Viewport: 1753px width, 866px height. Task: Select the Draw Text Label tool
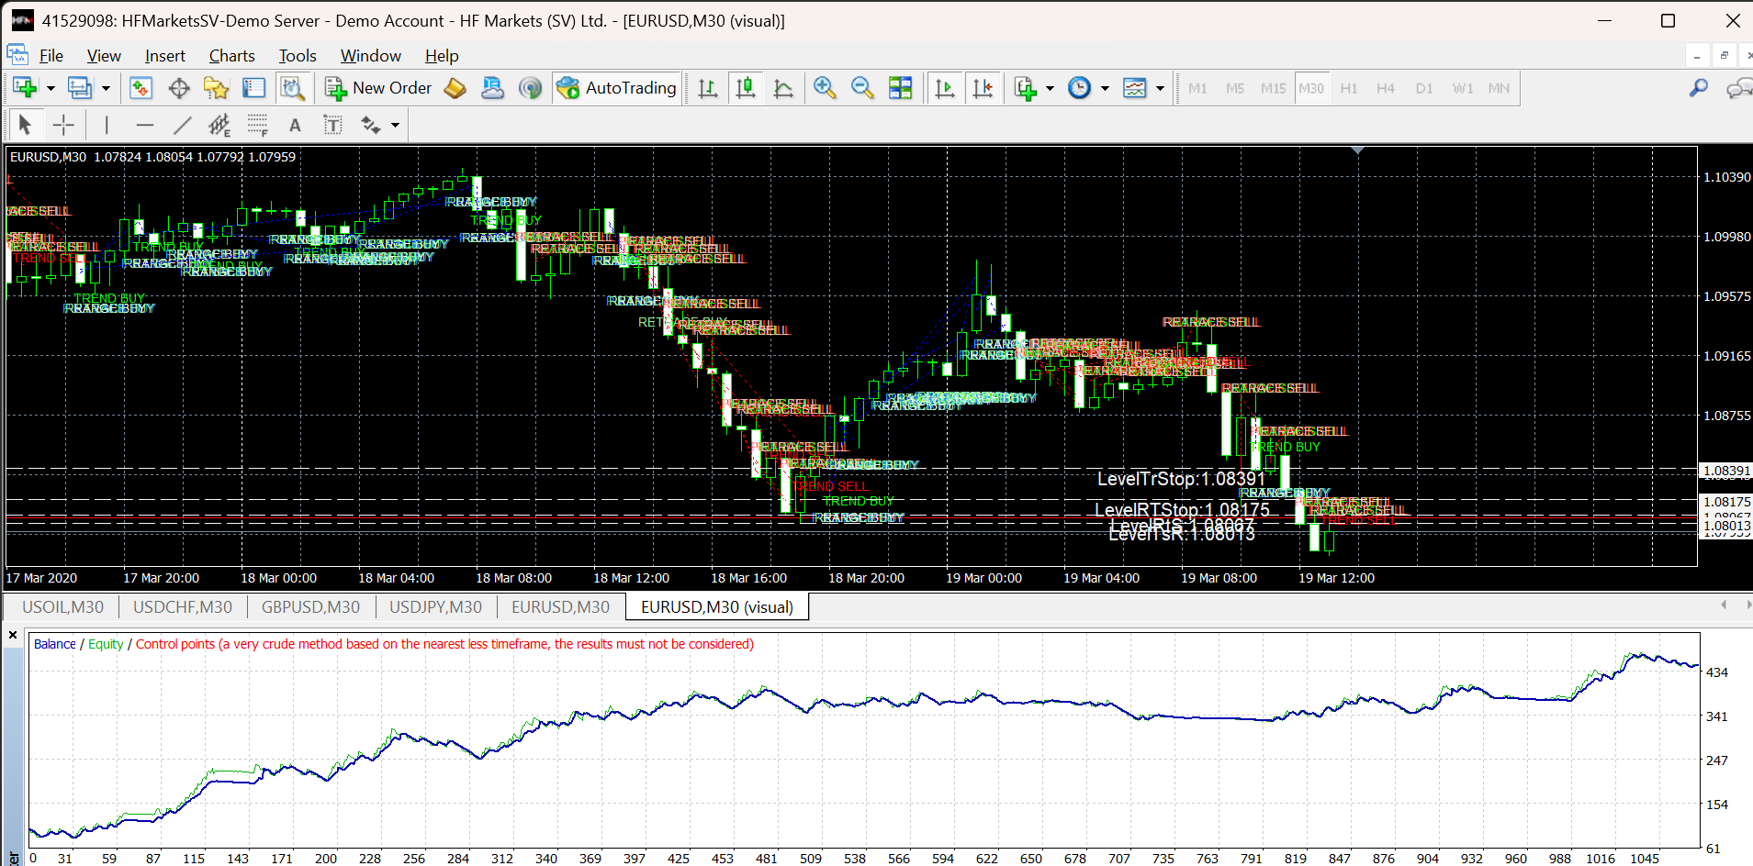(x=332, y=125)
